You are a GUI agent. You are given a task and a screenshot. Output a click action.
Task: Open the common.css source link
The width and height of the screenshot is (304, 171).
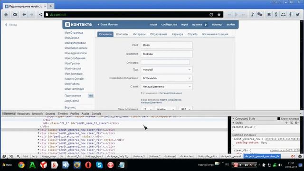285,150
